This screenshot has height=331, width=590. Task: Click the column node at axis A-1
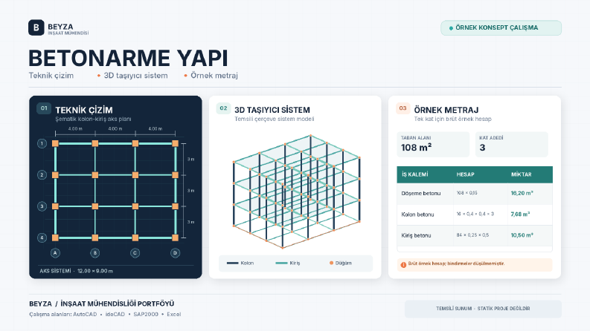[55, 143]
